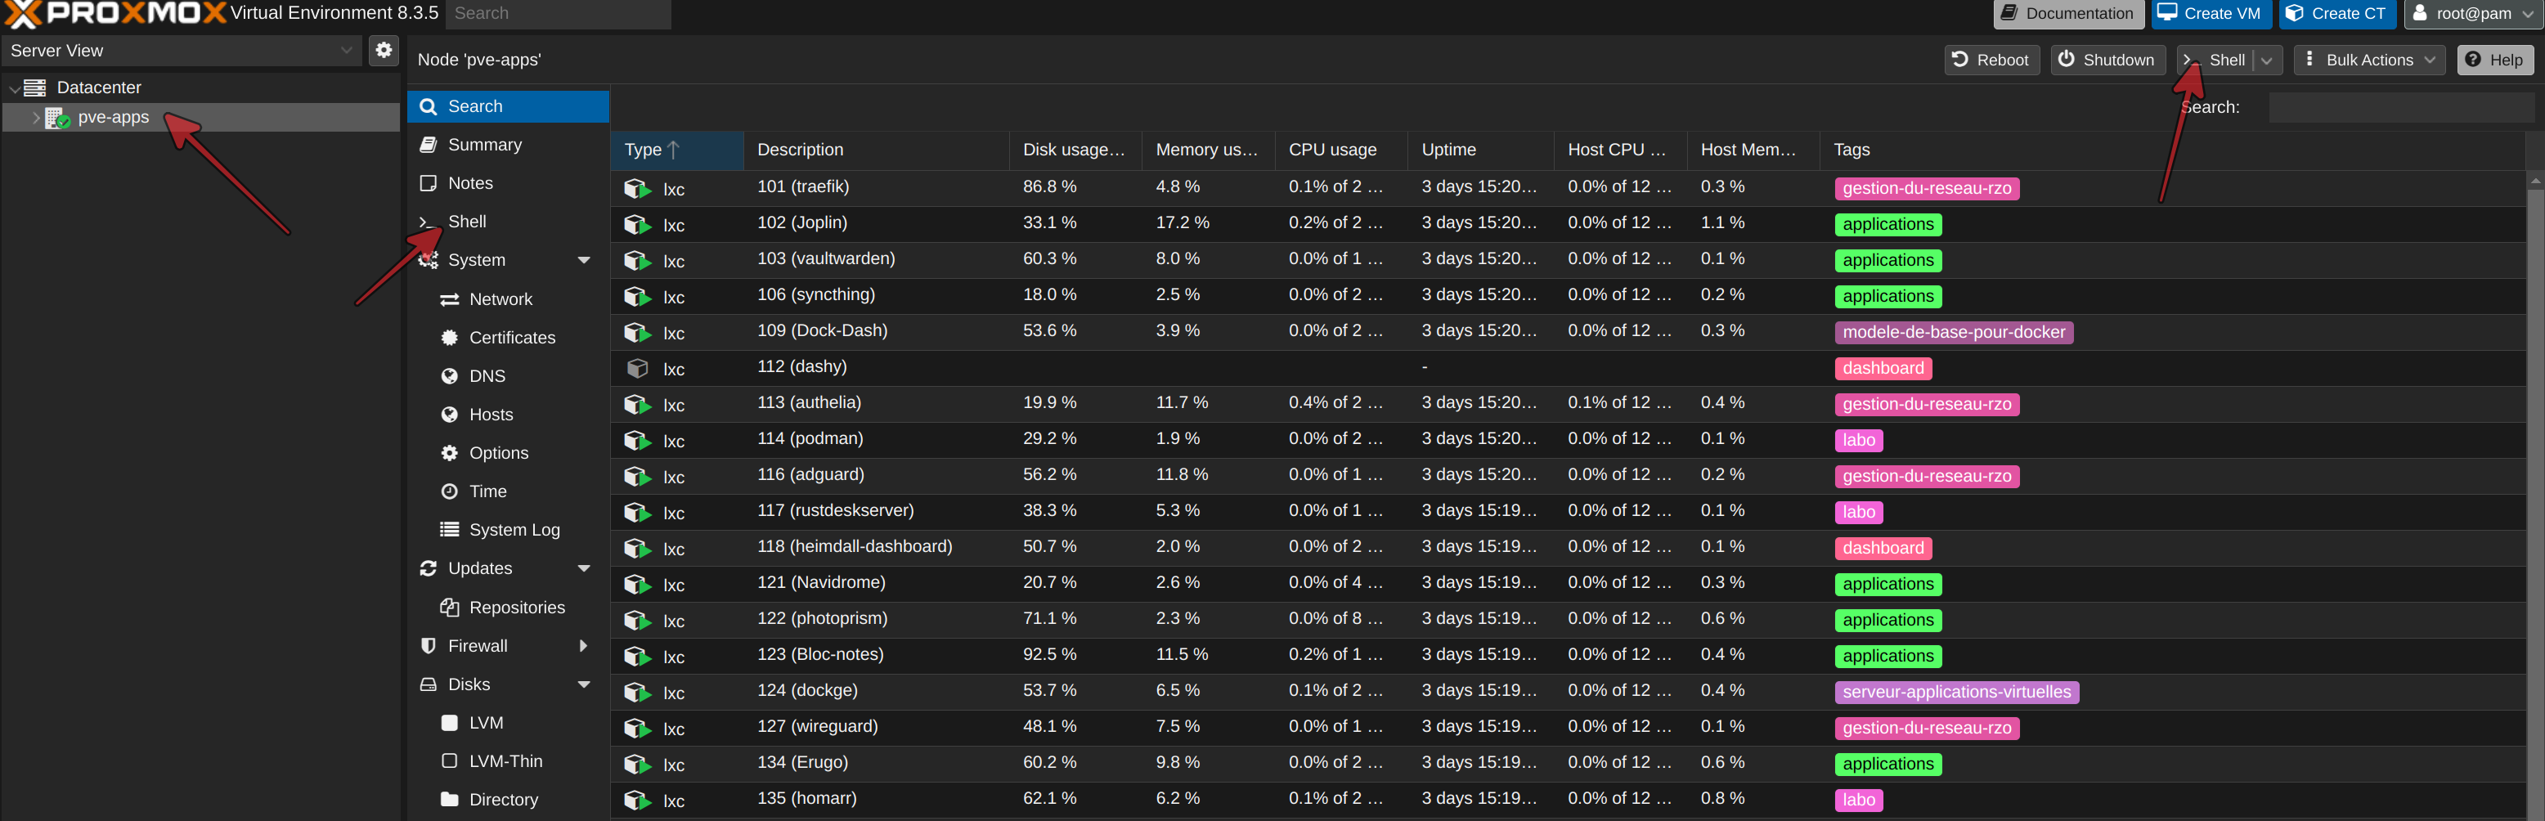Open the Notes menu item

click(469, 184)
